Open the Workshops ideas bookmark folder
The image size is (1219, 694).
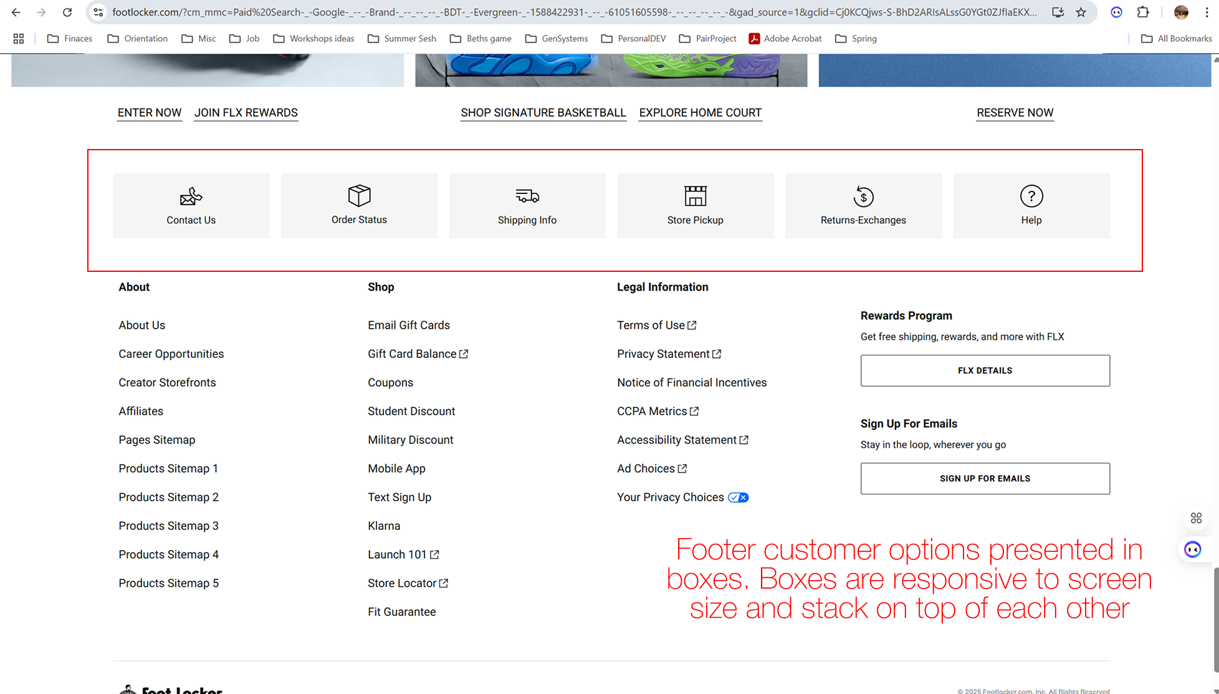click(x=313, y=39)
